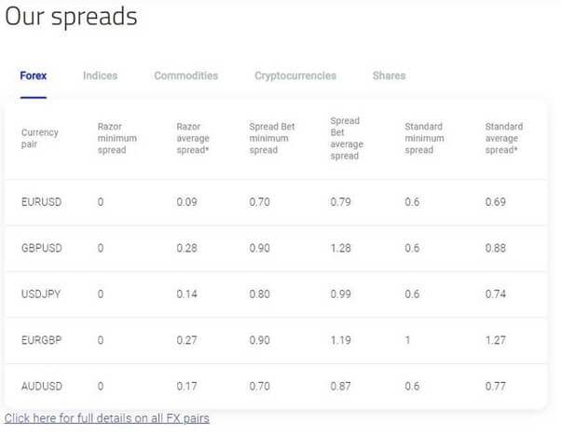The width and height of the screenshot is (561, 436).
Task: Select the AUDUSD currency pair
Action: click(x=42, y=387)
